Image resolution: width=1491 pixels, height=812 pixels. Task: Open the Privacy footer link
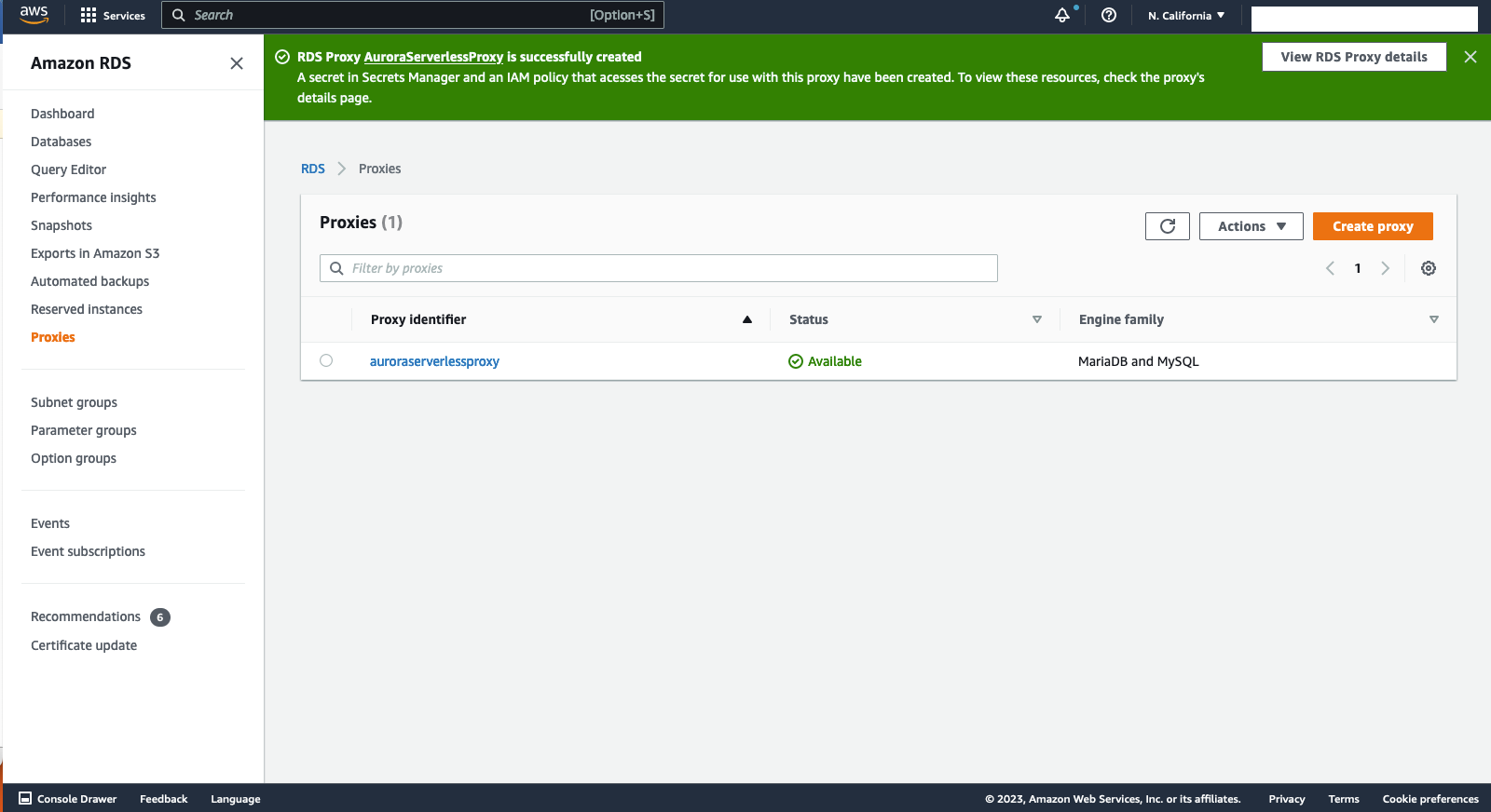tap(1287, 799)
